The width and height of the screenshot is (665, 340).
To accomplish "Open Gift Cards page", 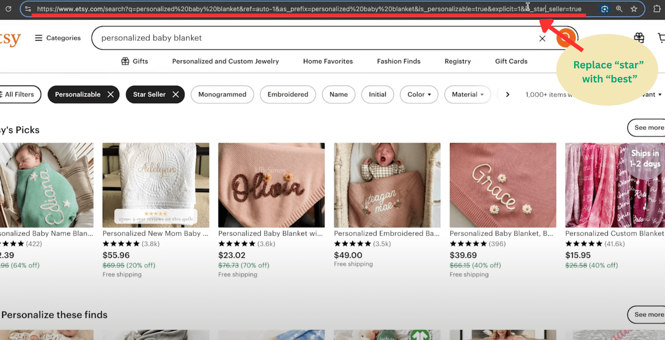I will 511,61.
